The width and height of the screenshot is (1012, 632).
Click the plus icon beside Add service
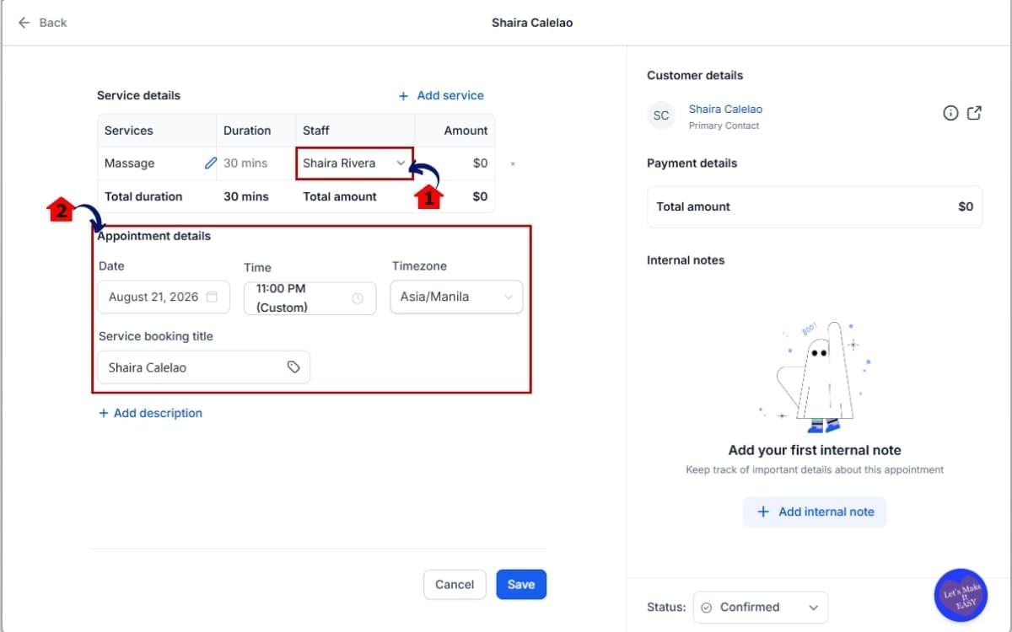403,96
